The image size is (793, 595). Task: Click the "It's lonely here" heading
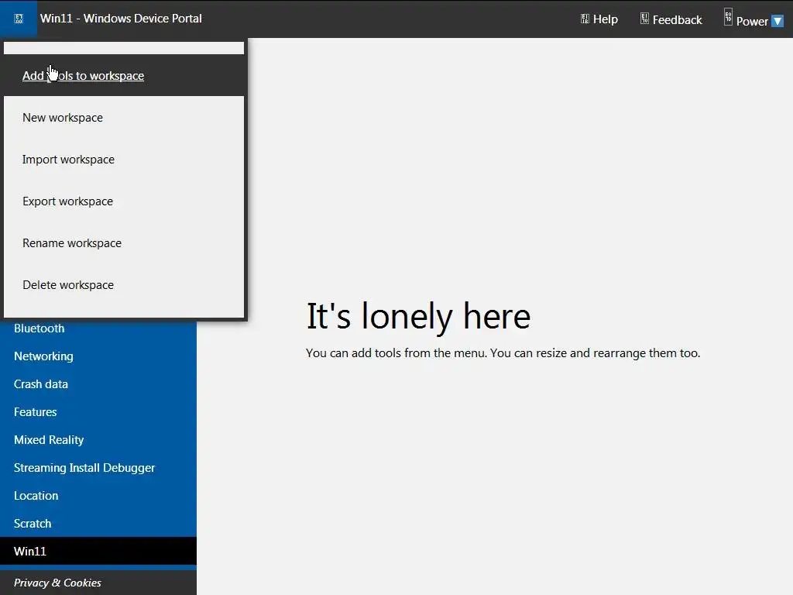(419, 317)
